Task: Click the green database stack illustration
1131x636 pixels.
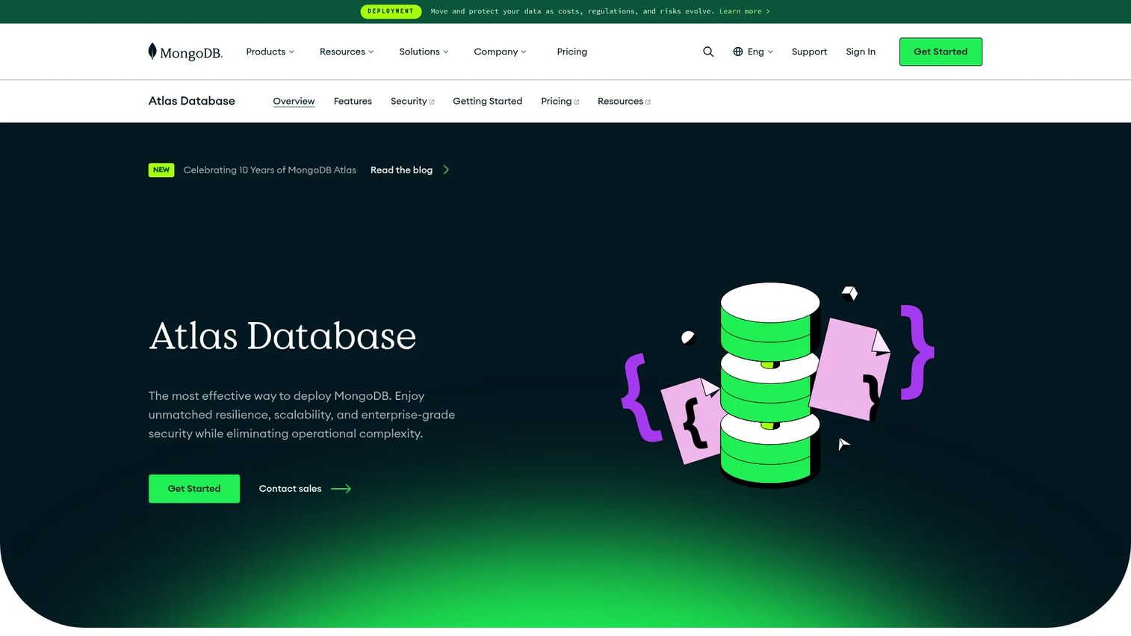Action: [769, 384]
